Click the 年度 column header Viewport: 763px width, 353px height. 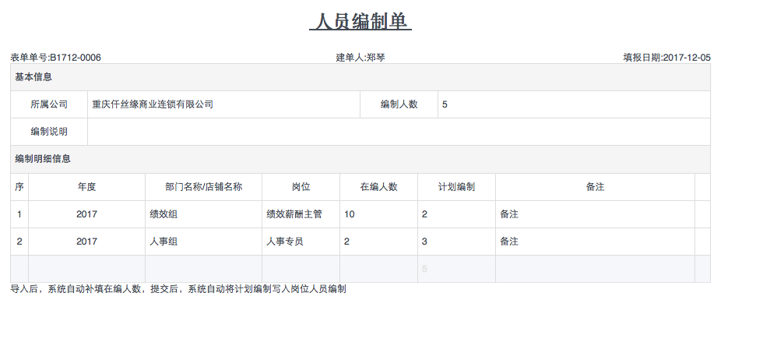(x=86, y=187)
